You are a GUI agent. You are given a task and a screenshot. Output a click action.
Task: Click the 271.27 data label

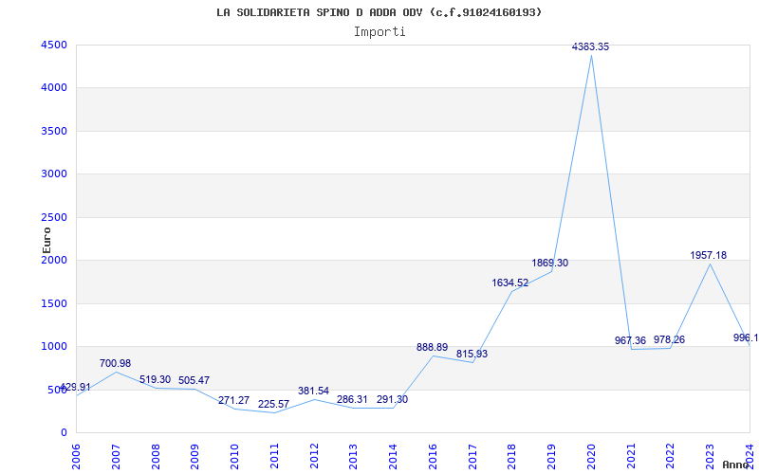point(233,400)
